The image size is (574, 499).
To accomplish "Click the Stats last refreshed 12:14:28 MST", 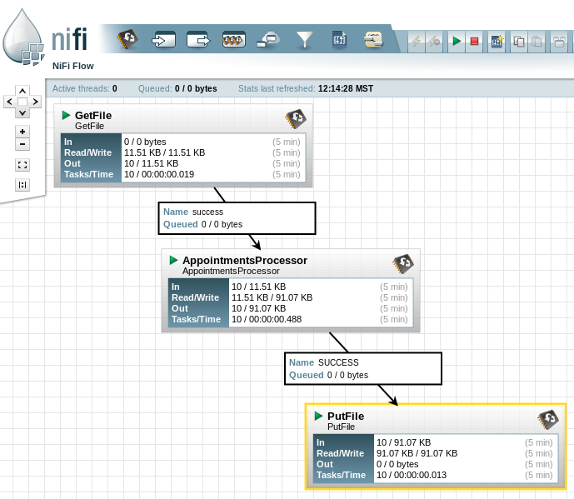I will [x=306, y=88].
